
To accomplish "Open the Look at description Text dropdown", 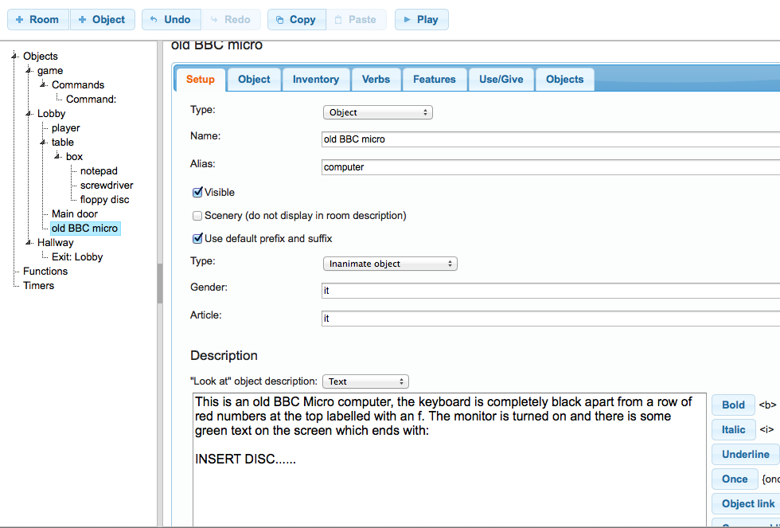I will (x=365, y=381).
